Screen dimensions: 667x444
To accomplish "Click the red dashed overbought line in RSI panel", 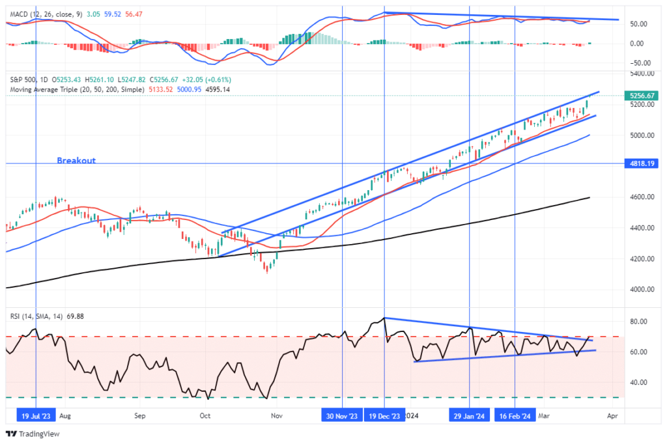I will [195, 337].
